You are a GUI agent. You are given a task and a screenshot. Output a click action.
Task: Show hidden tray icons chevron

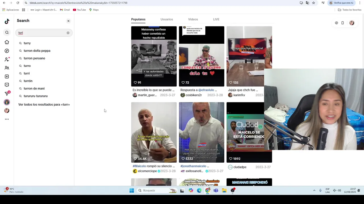314,190
